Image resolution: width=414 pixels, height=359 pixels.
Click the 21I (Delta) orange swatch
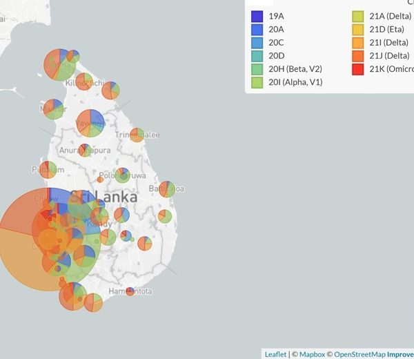[x=359, y=42]
